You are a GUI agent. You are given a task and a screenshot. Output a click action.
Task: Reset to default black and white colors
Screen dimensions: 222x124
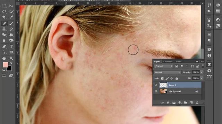[4, 70]
